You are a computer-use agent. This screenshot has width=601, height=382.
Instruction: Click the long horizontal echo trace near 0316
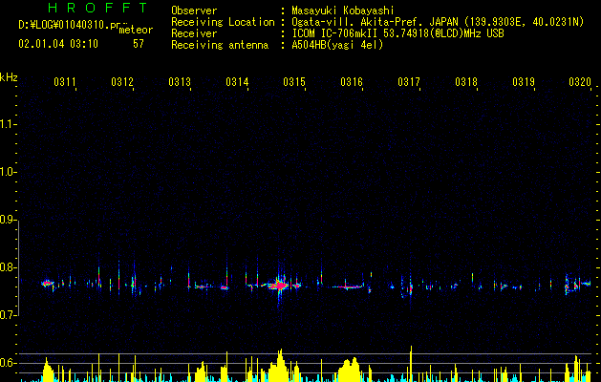[348, 286]
